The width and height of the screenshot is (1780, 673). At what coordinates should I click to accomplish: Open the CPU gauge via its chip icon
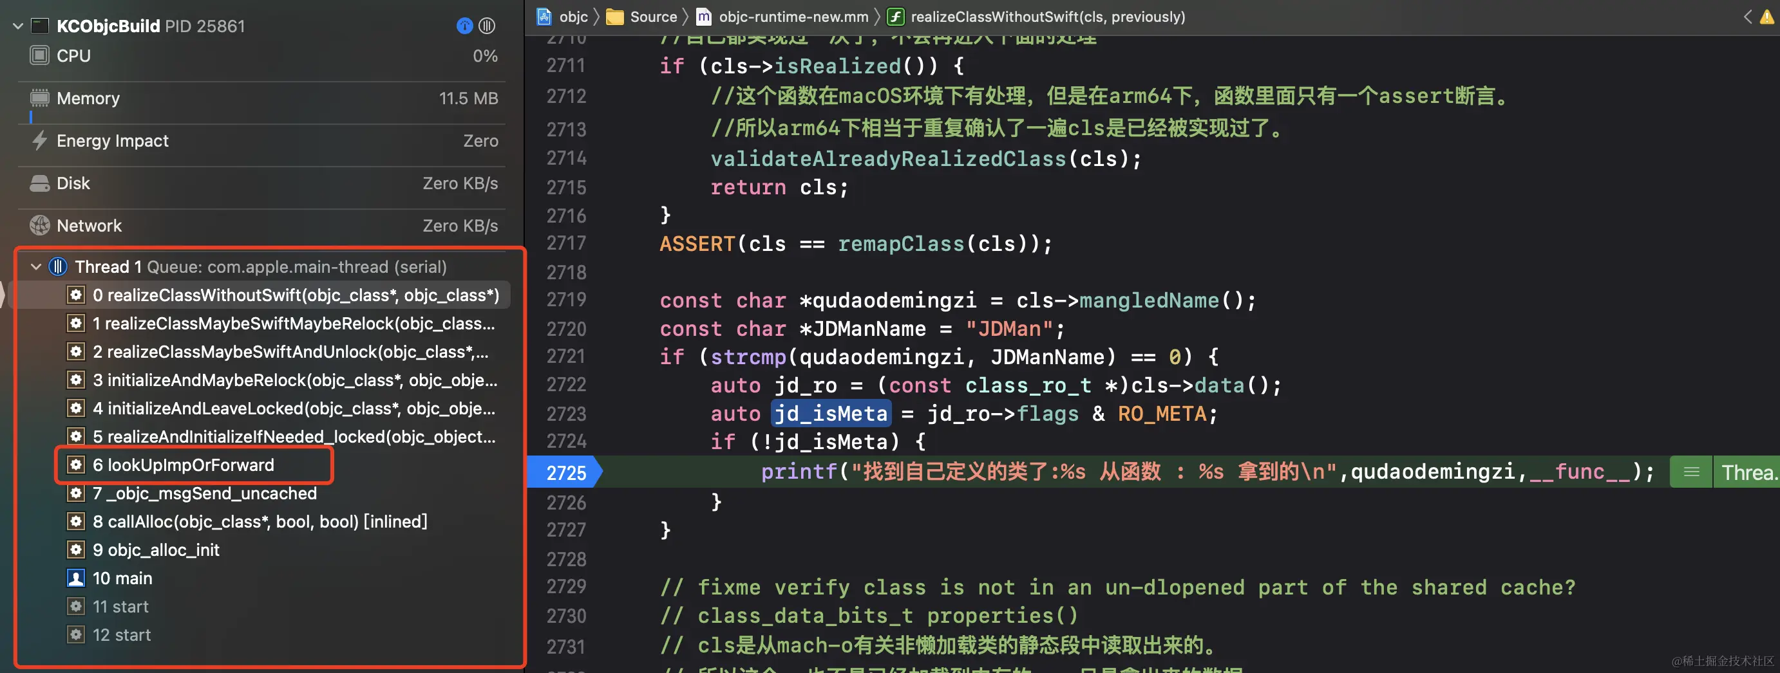coord(39,55)
